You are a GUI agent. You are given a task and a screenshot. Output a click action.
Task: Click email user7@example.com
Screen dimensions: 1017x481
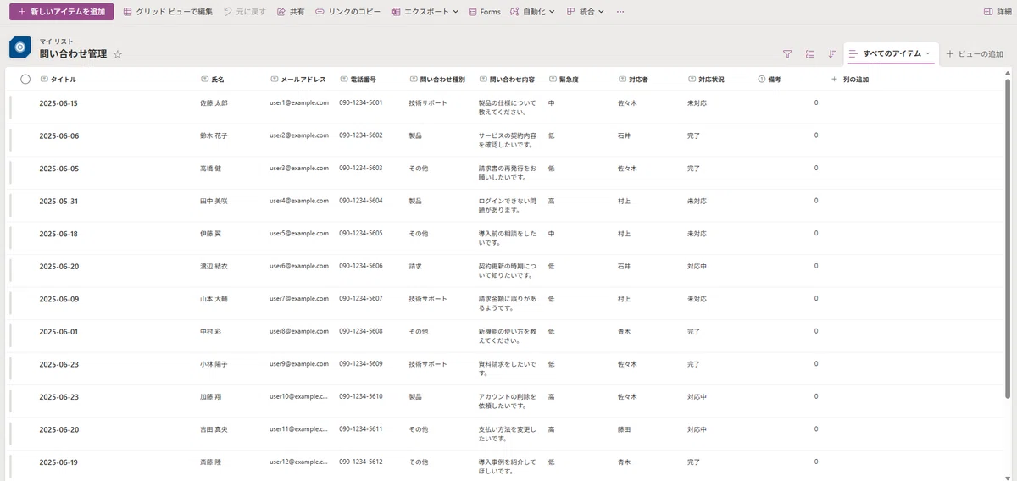click(x=298, y=298)
